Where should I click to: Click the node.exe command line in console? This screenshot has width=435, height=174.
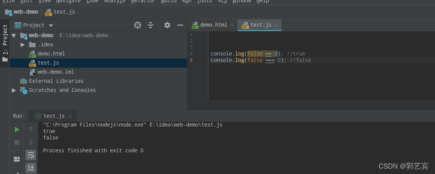[x=133, y=125]
